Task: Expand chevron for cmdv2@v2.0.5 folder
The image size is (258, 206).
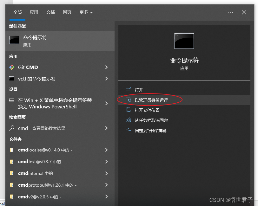Action: (106, 196)
